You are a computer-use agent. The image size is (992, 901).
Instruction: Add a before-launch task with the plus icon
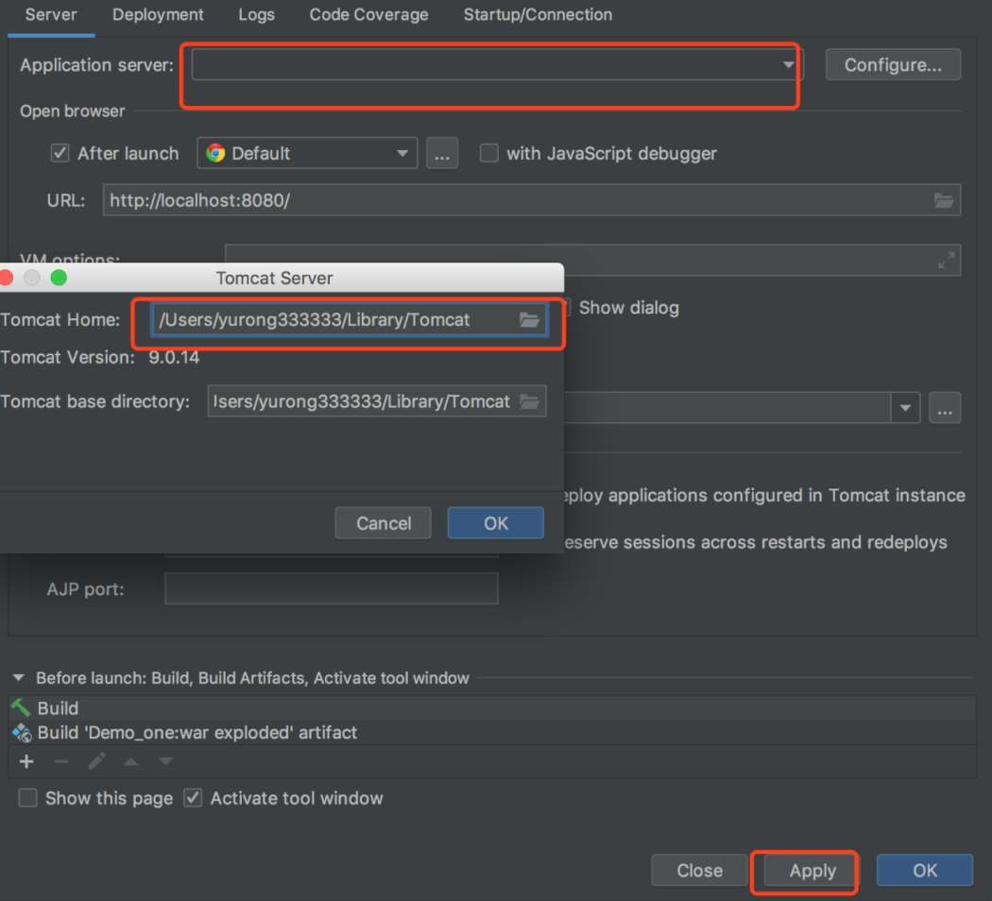pos(26,761)
